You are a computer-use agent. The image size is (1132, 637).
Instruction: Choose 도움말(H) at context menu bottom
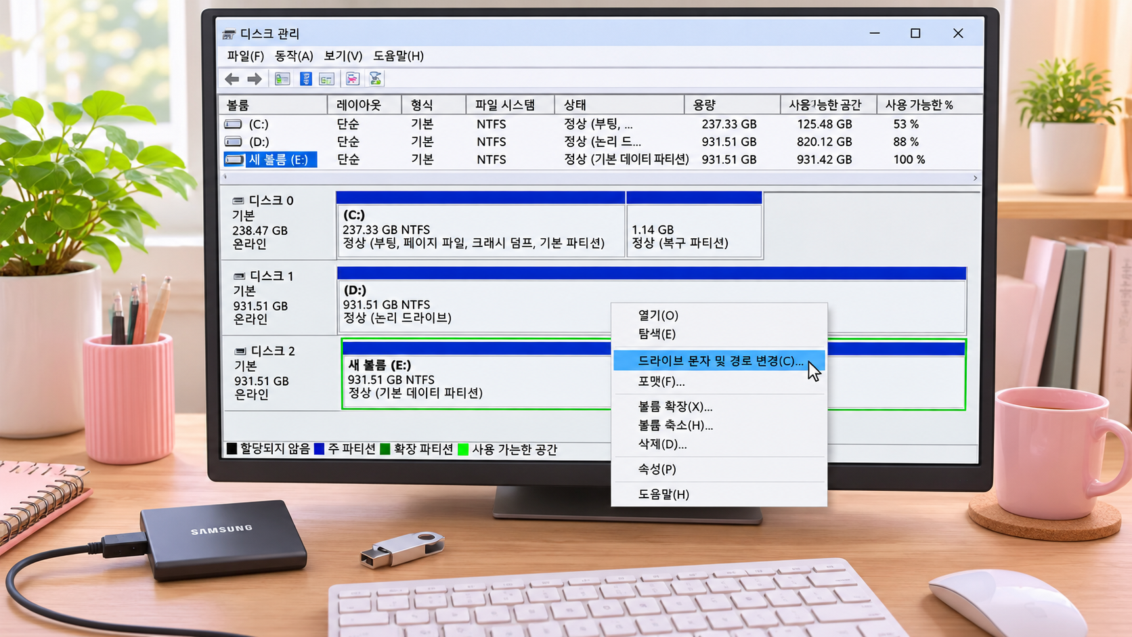[719, 494]
